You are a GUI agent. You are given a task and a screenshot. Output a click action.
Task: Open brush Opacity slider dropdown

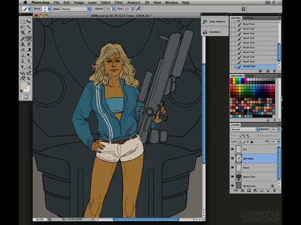tap(113, 9)
